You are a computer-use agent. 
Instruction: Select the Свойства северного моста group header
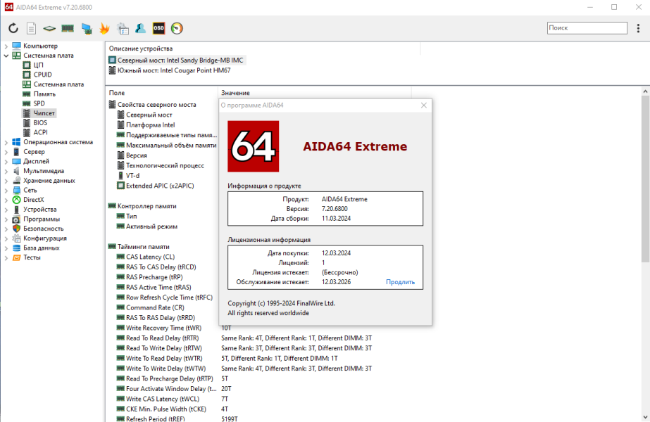[x=152, y=105]
